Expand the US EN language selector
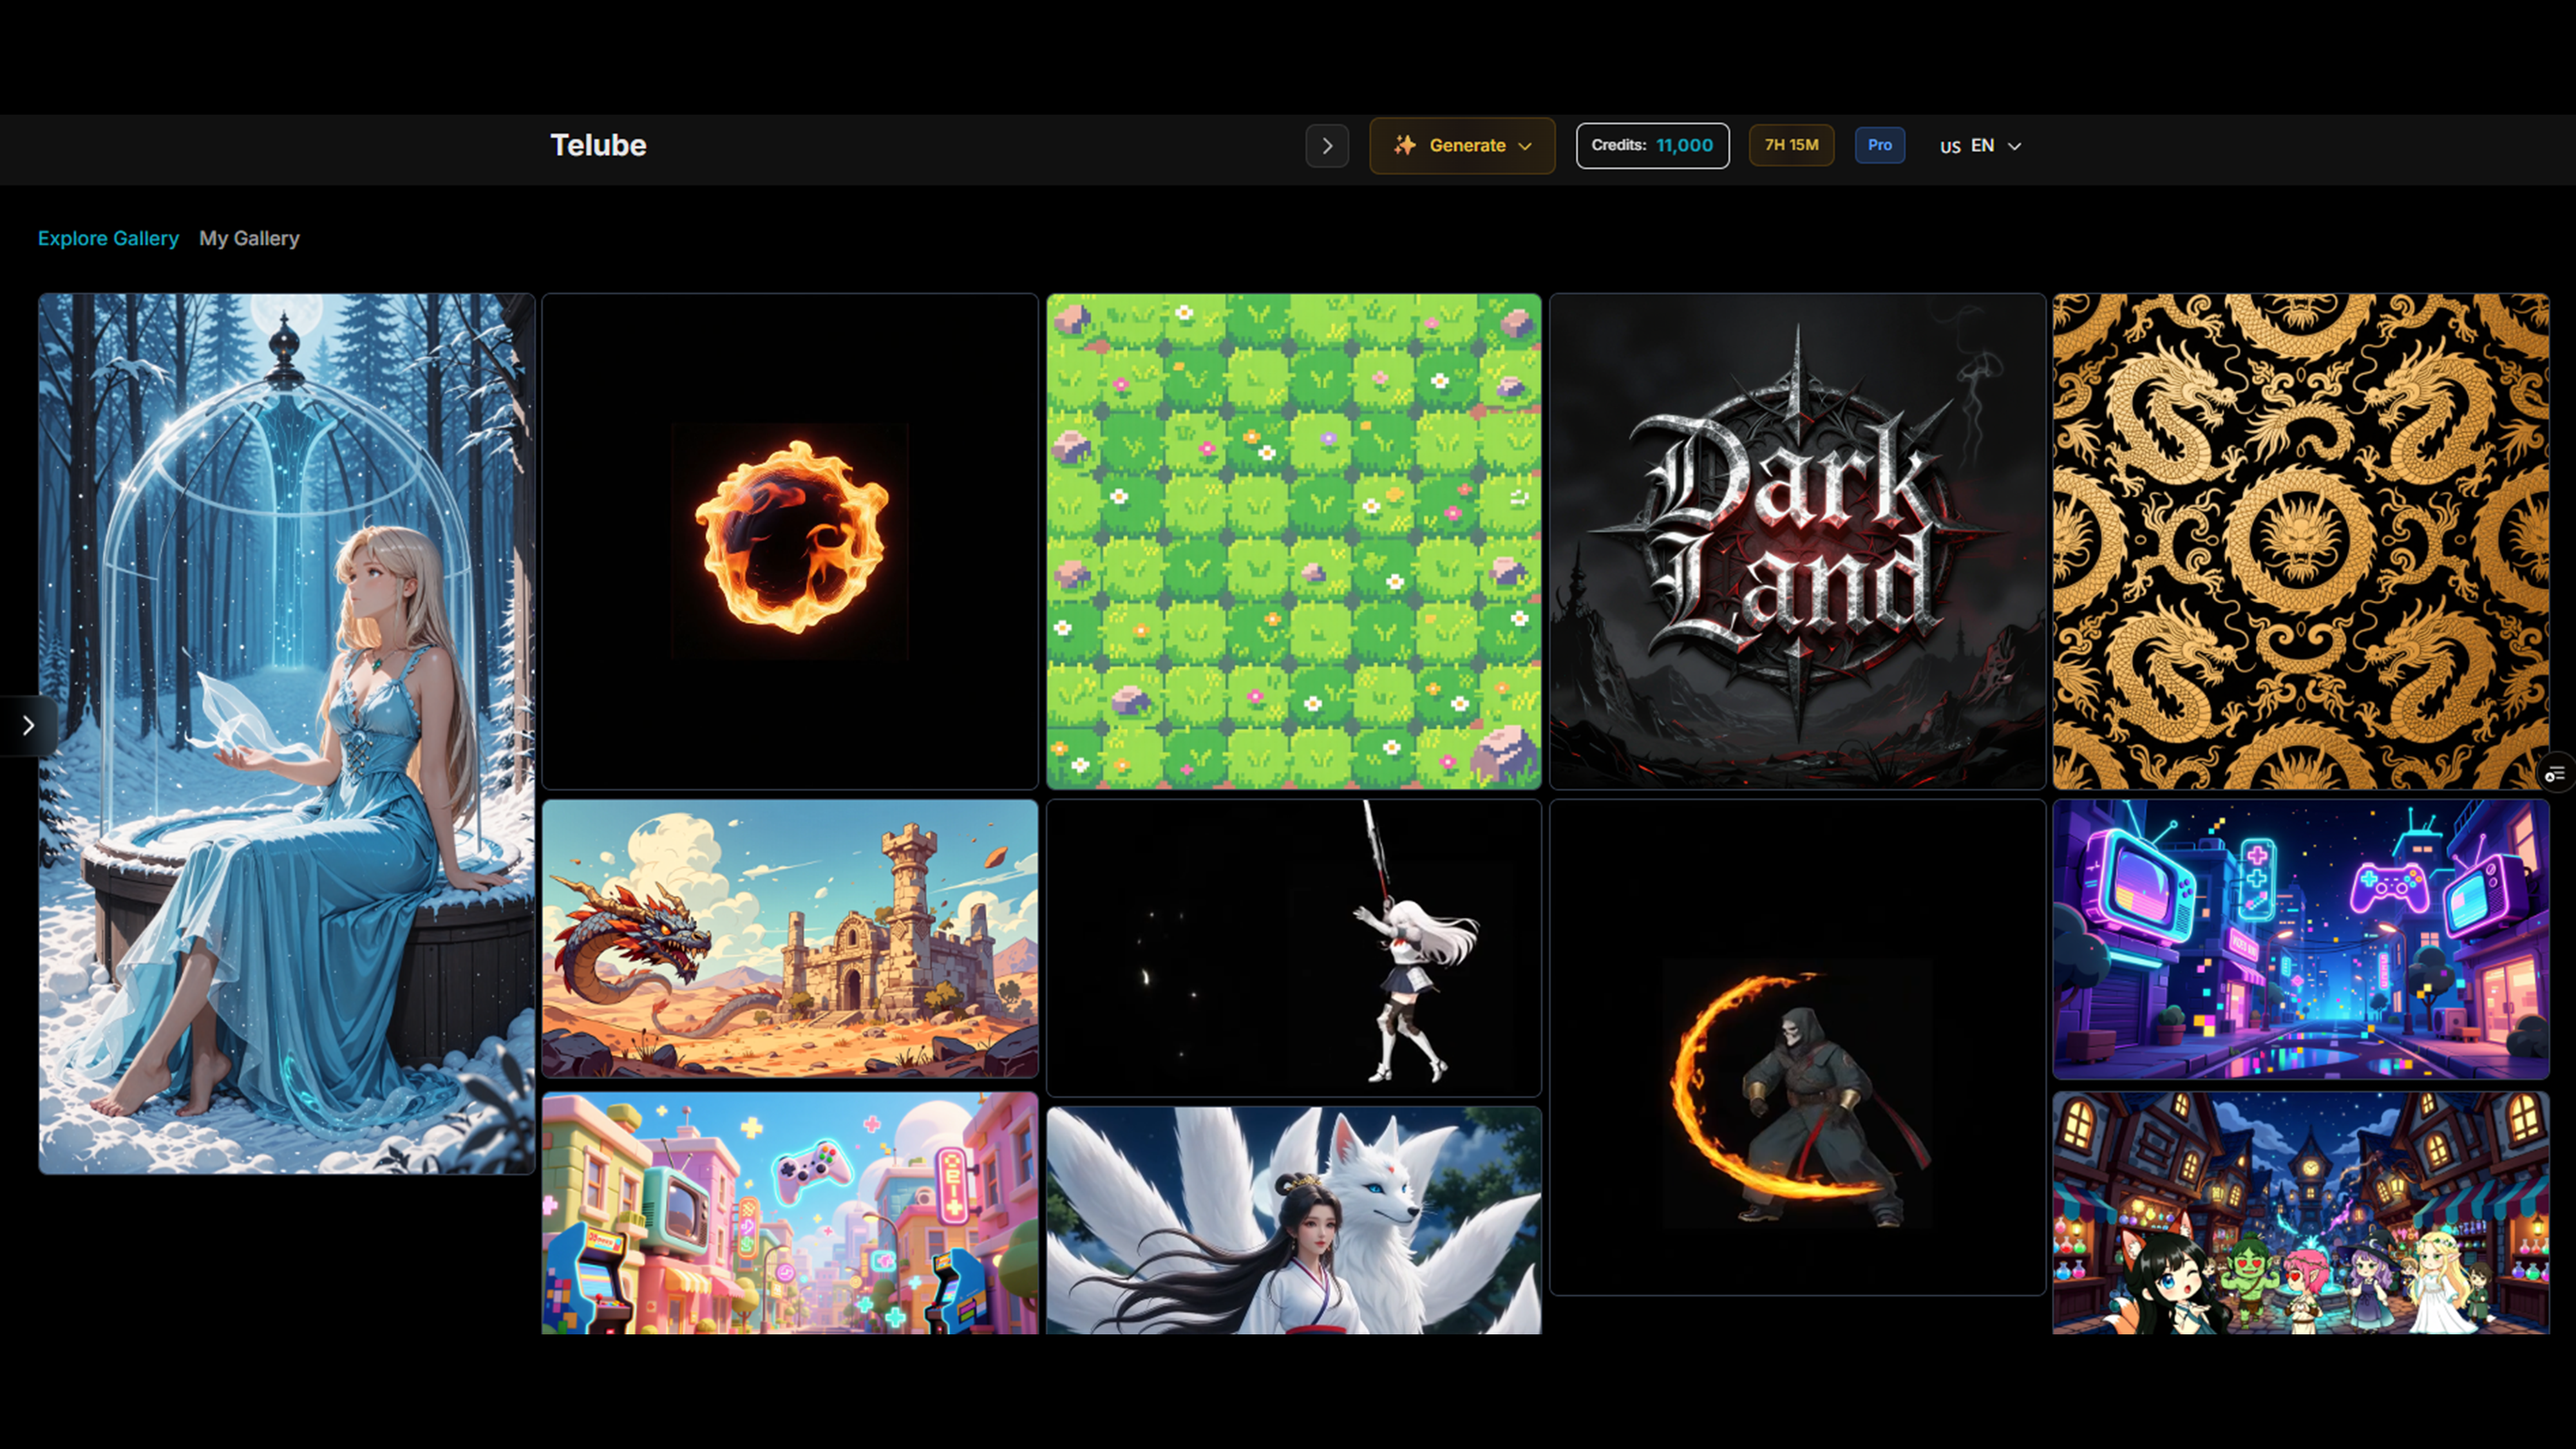 click(1980, 146)
